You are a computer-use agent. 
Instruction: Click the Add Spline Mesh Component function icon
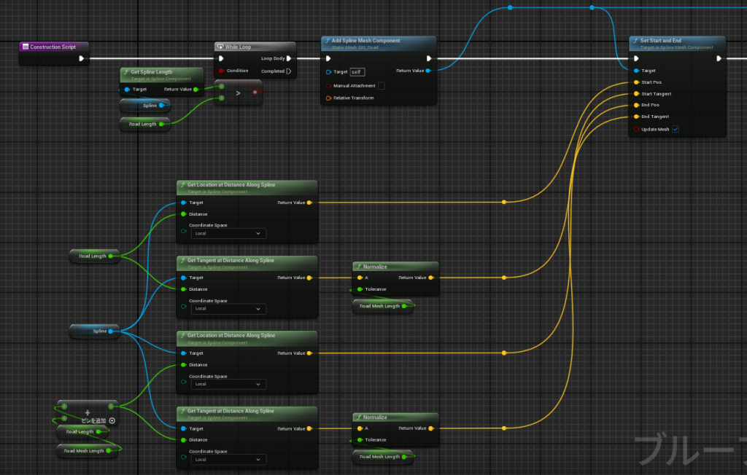[x=327, y=41]
